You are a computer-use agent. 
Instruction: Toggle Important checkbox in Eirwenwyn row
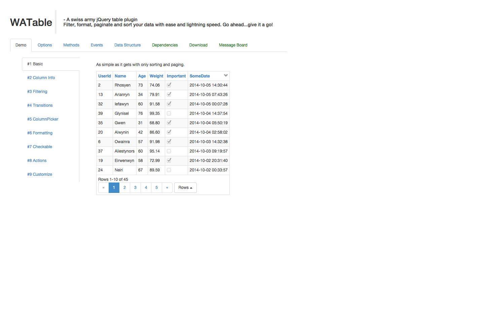(169, 161)
